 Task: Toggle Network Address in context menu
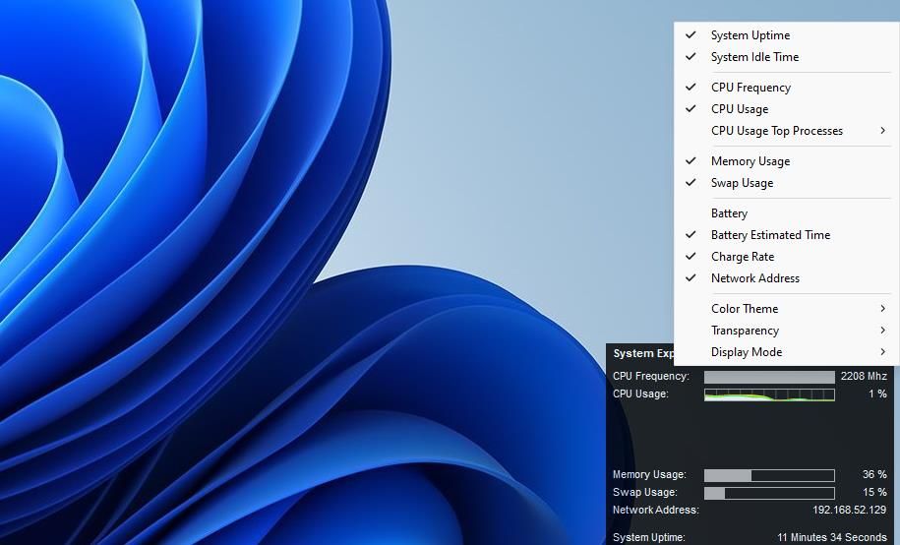754,278
